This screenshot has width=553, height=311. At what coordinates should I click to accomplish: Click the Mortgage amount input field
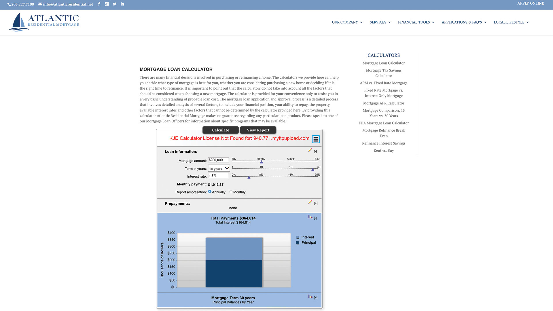(218, 160)
